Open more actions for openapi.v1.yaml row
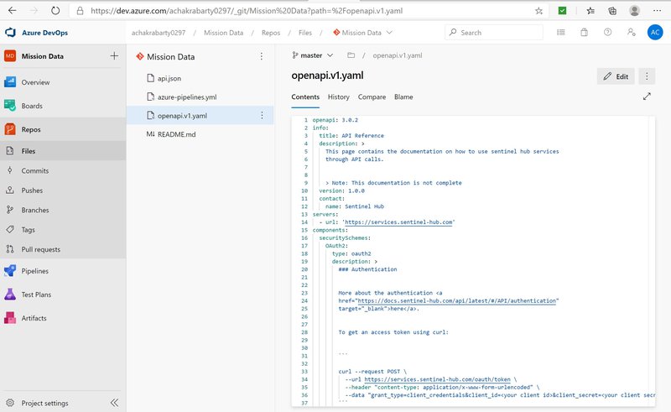671x412 pixels. (262, 116)
